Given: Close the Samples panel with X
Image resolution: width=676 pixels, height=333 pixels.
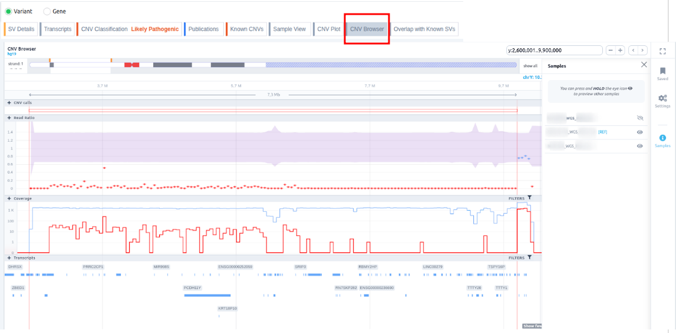Looking at the screenshot, I should tap(644, 65).
